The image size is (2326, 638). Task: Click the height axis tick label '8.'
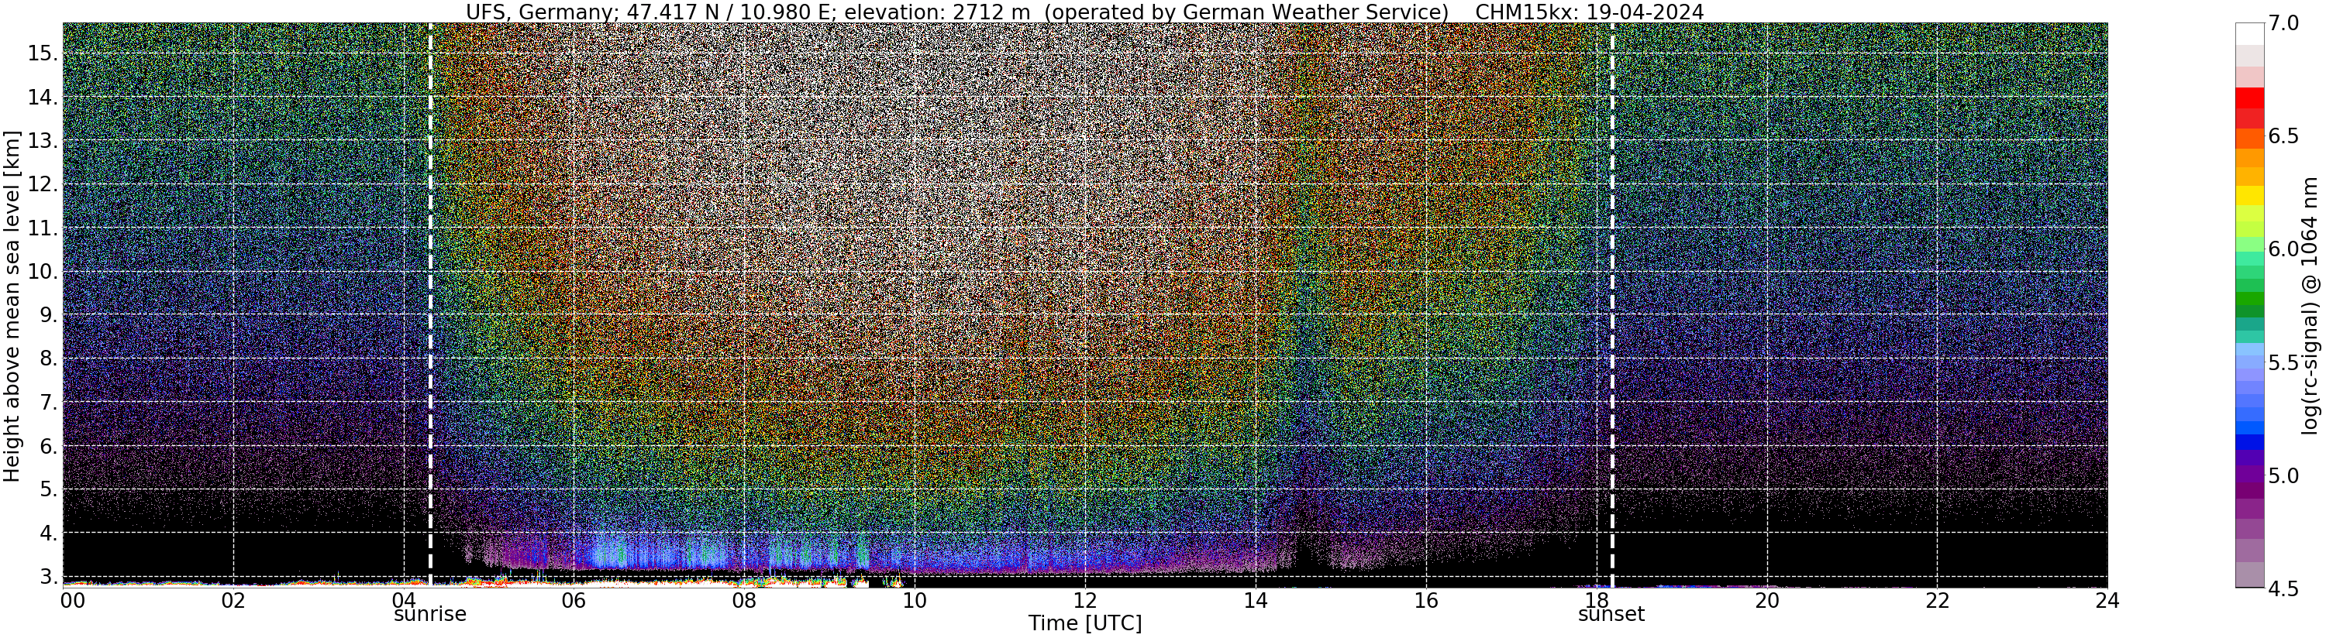pos(48,359)
